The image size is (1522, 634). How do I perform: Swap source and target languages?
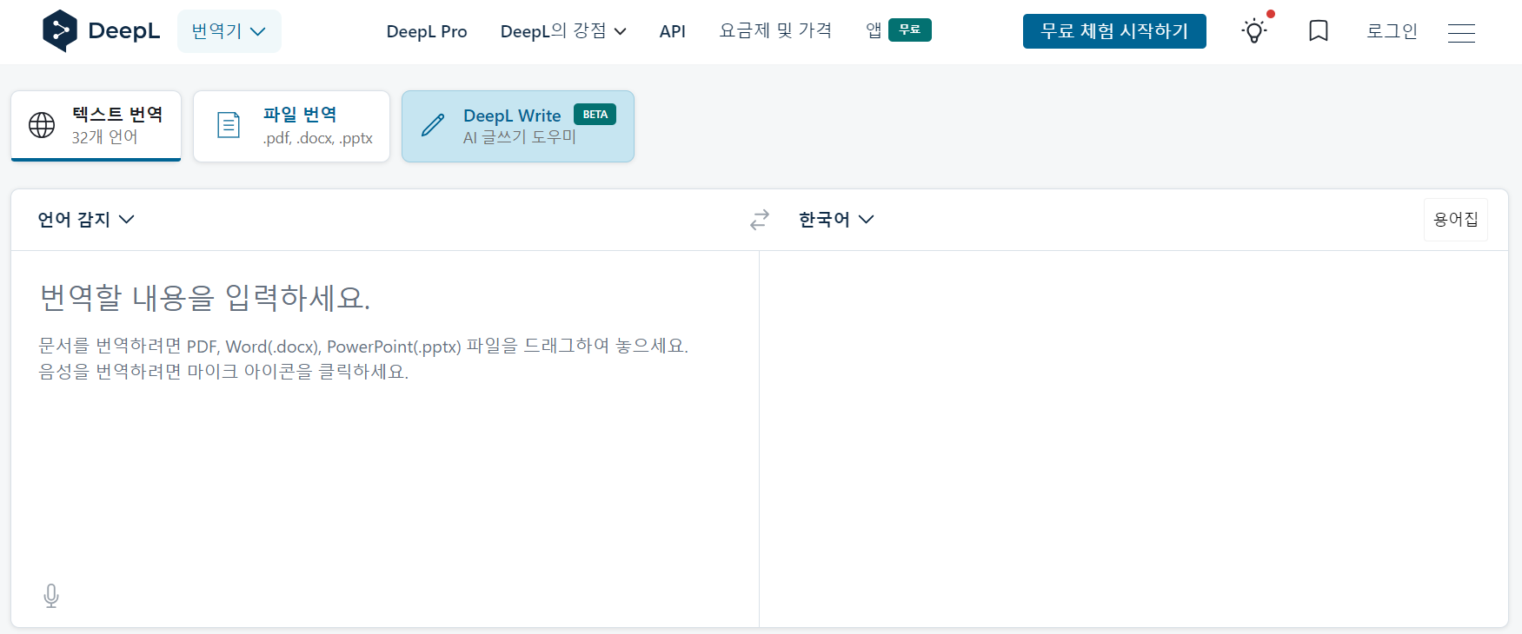760,220
